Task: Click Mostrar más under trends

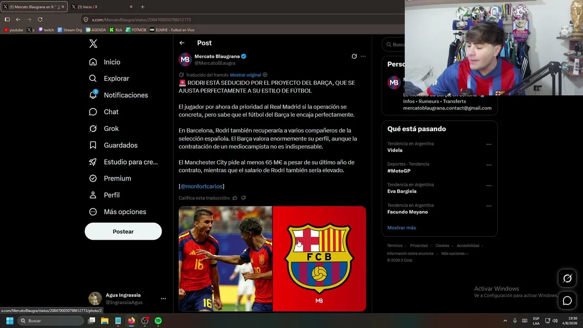Action: pyautogui.click(x=401, y=228)
